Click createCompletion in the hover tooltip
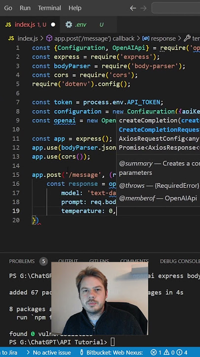200x357 pixels. point(149,120)
